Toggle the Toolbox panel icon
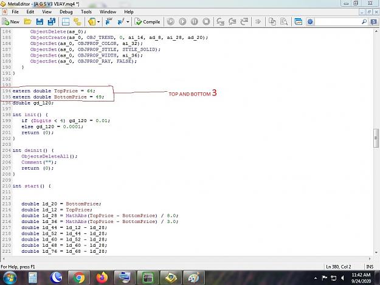 [77, 22]
